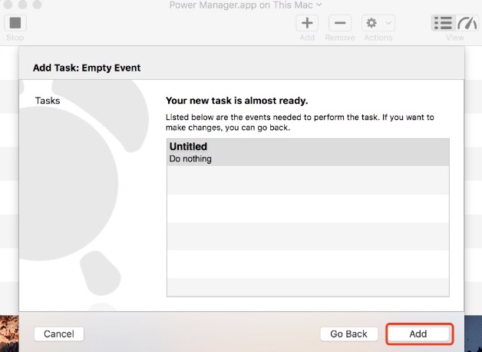
Task: Open the Actions gear menu
Action: pyautogui.click(x=378, y=23)
